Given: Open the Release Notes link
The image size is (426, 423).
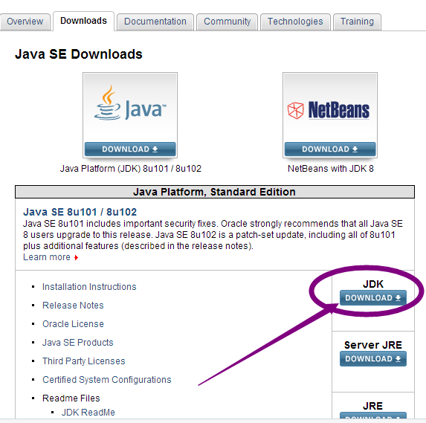Looking at the screenshot, I should pos(73,306).
